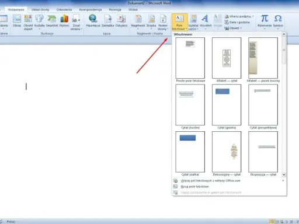Switch to full screen reading view
Viewport: 299px width, 224px height.
(277, 222)
